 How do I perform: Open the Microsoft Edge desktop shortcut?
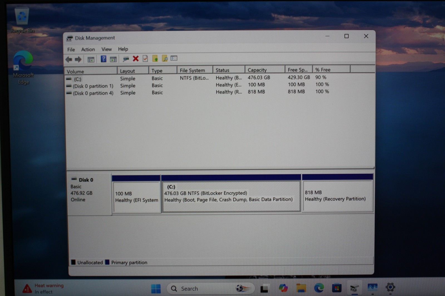click(x=23, y=68)
